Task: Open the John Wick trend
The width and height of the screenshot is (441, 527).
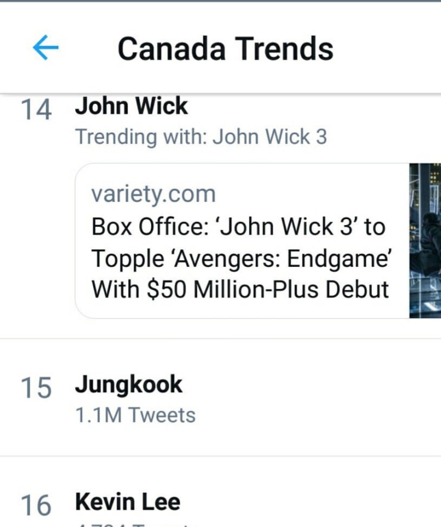Action: pyautogui.click(x=131, y=107)
